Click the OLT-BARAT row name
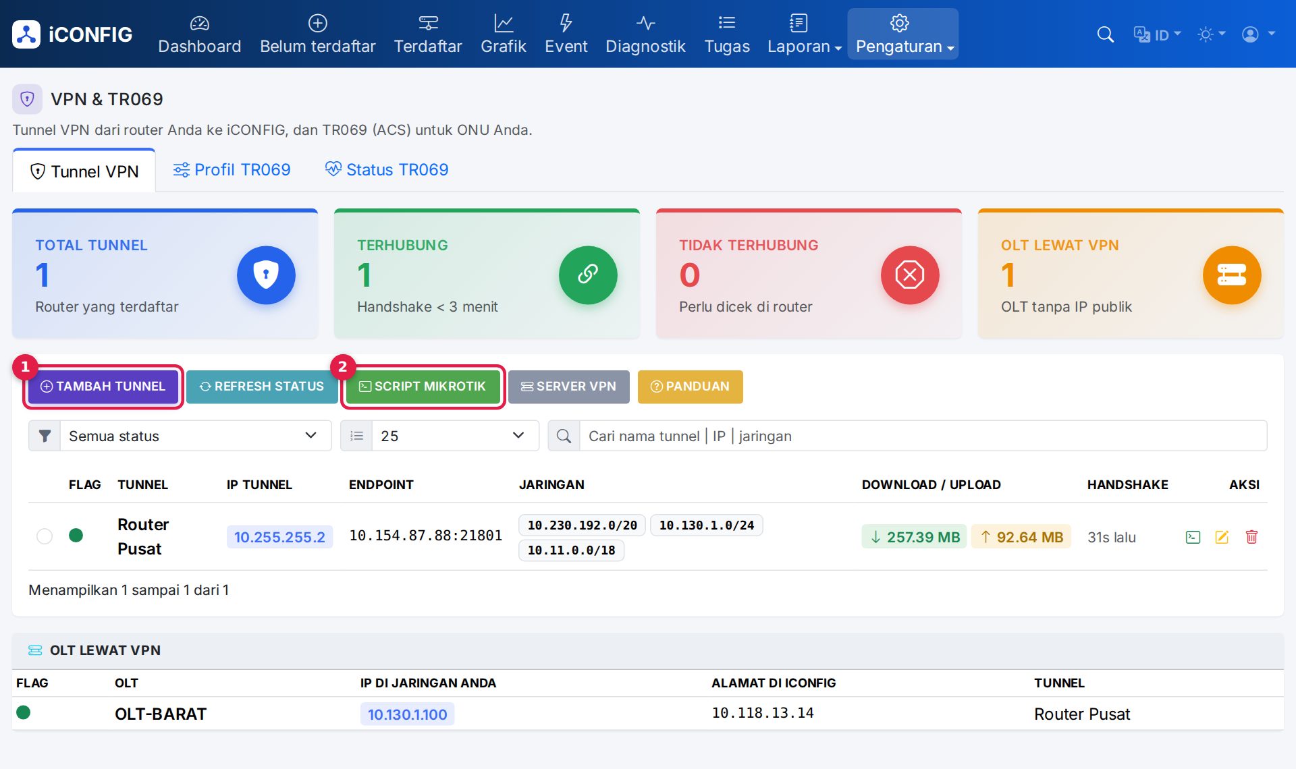 (x=161, y=714)
